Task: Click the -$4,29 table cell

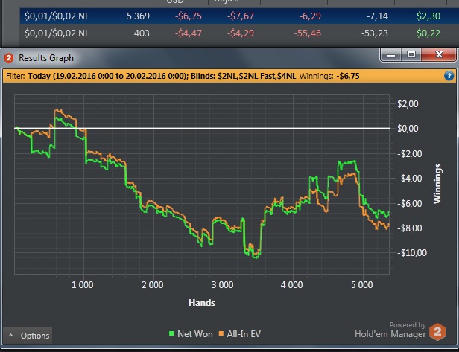Action: 241,33
